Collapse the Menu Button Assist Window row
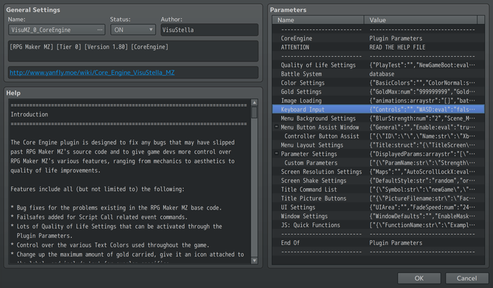This screenshot has width=493, height=288. [276, 127]
